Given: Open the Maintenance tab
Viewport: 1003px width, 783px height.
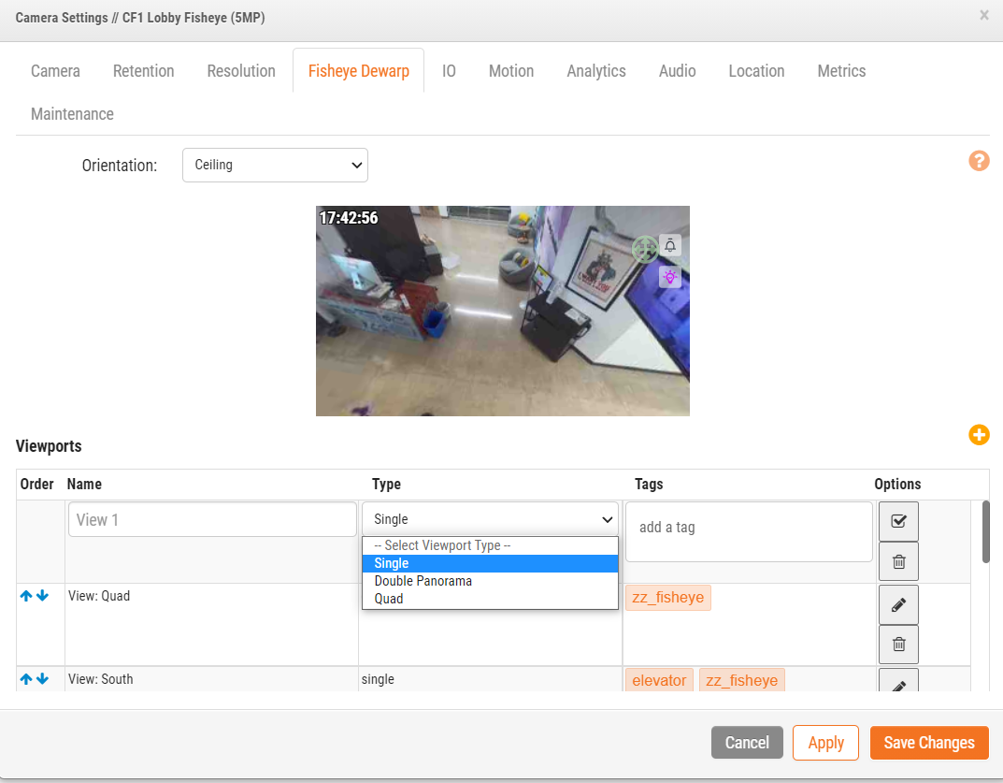Looking at the screenshot, I should 72,113.
